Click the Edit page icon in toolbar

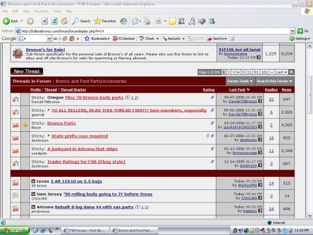(158, 21)
